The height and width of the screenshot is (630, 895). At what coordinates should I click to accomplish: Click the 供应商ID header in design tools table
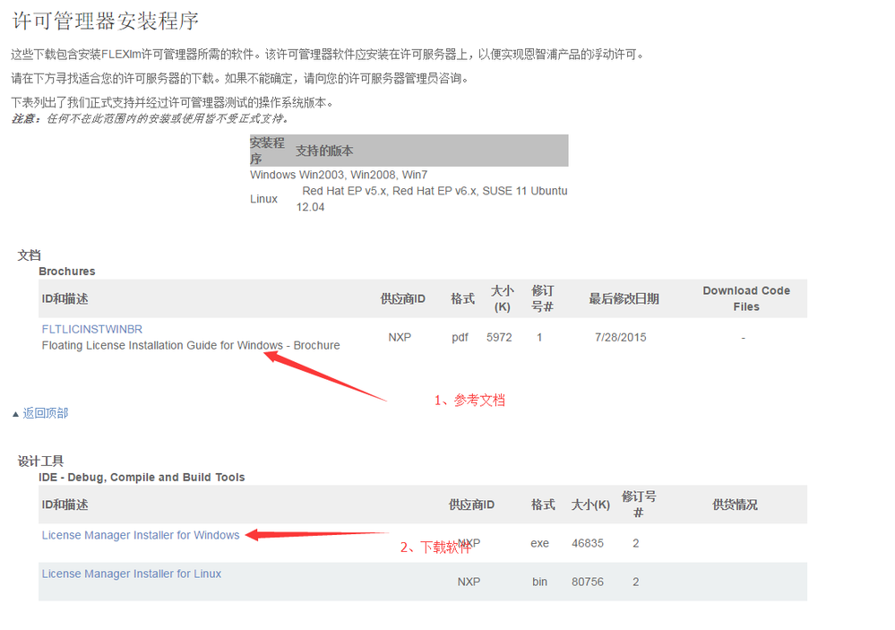(471, 505)
